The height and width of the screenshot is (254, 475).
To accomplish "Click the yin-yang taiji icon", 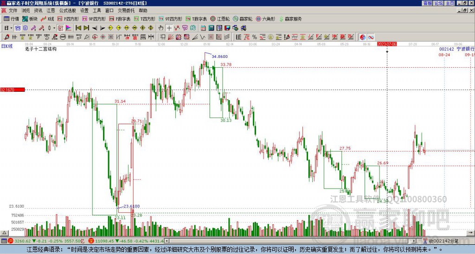I will [x=363, y=37].
